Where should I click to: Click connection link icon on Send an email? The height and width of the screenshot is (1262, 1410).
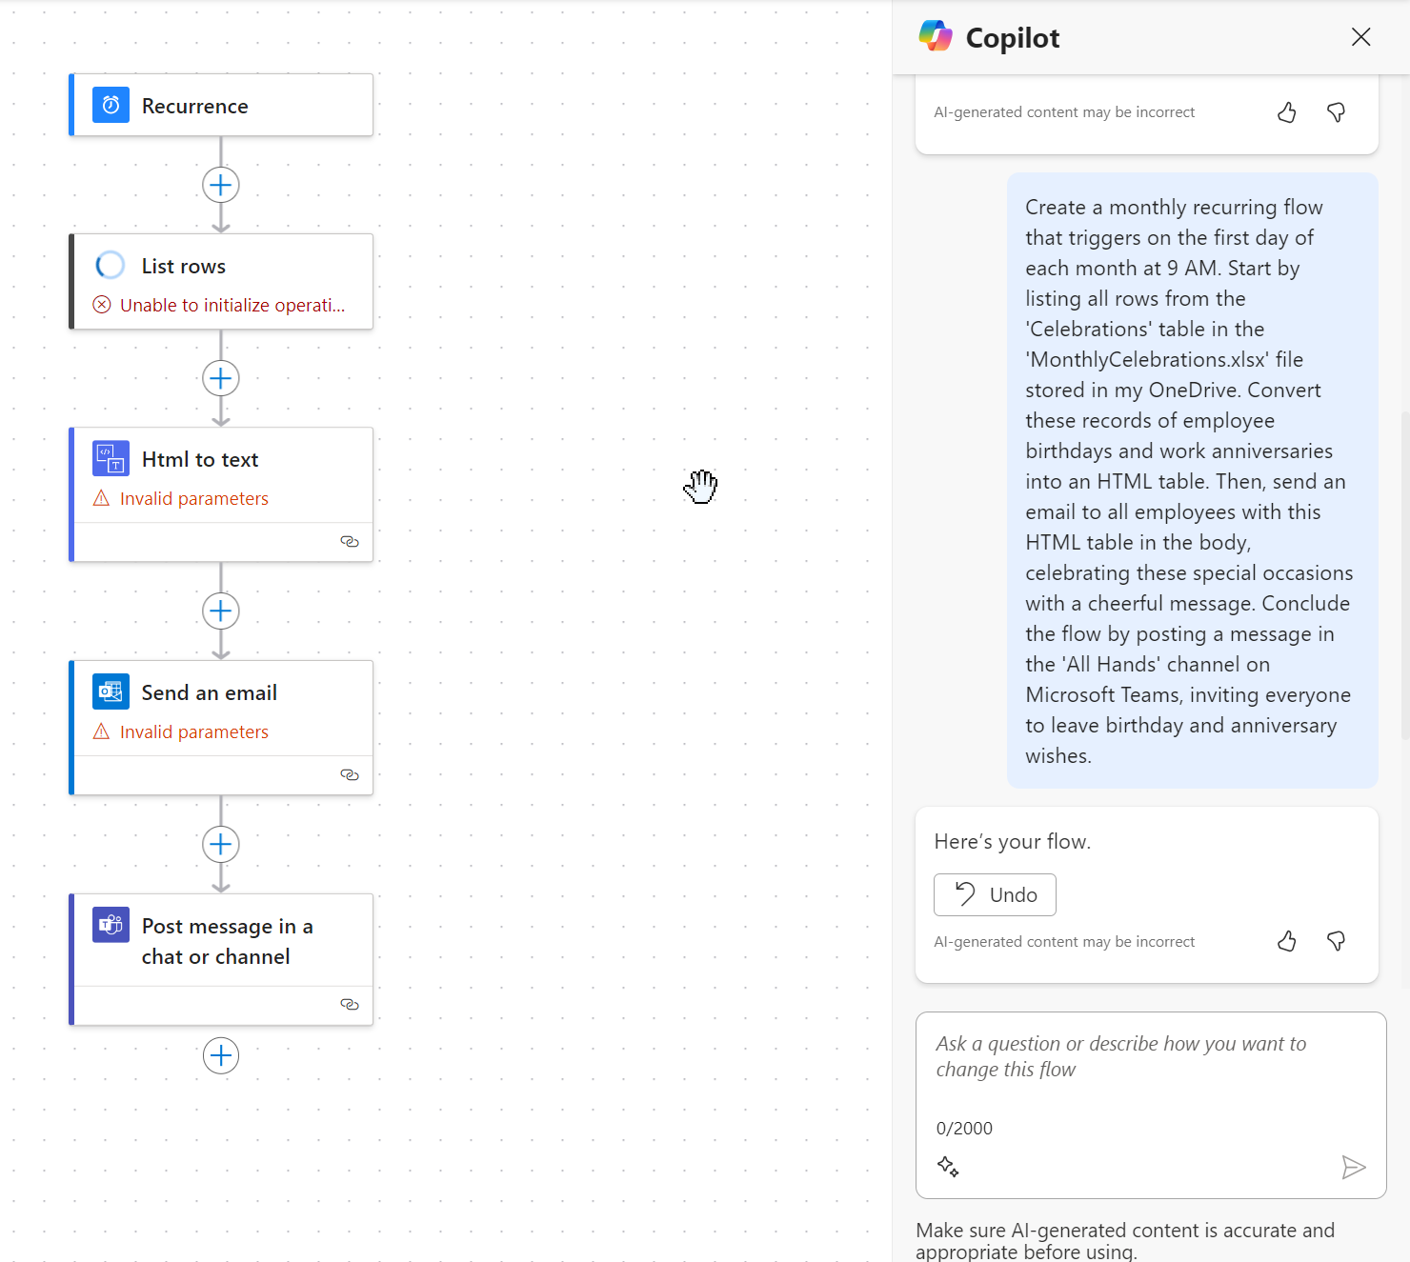350,775
